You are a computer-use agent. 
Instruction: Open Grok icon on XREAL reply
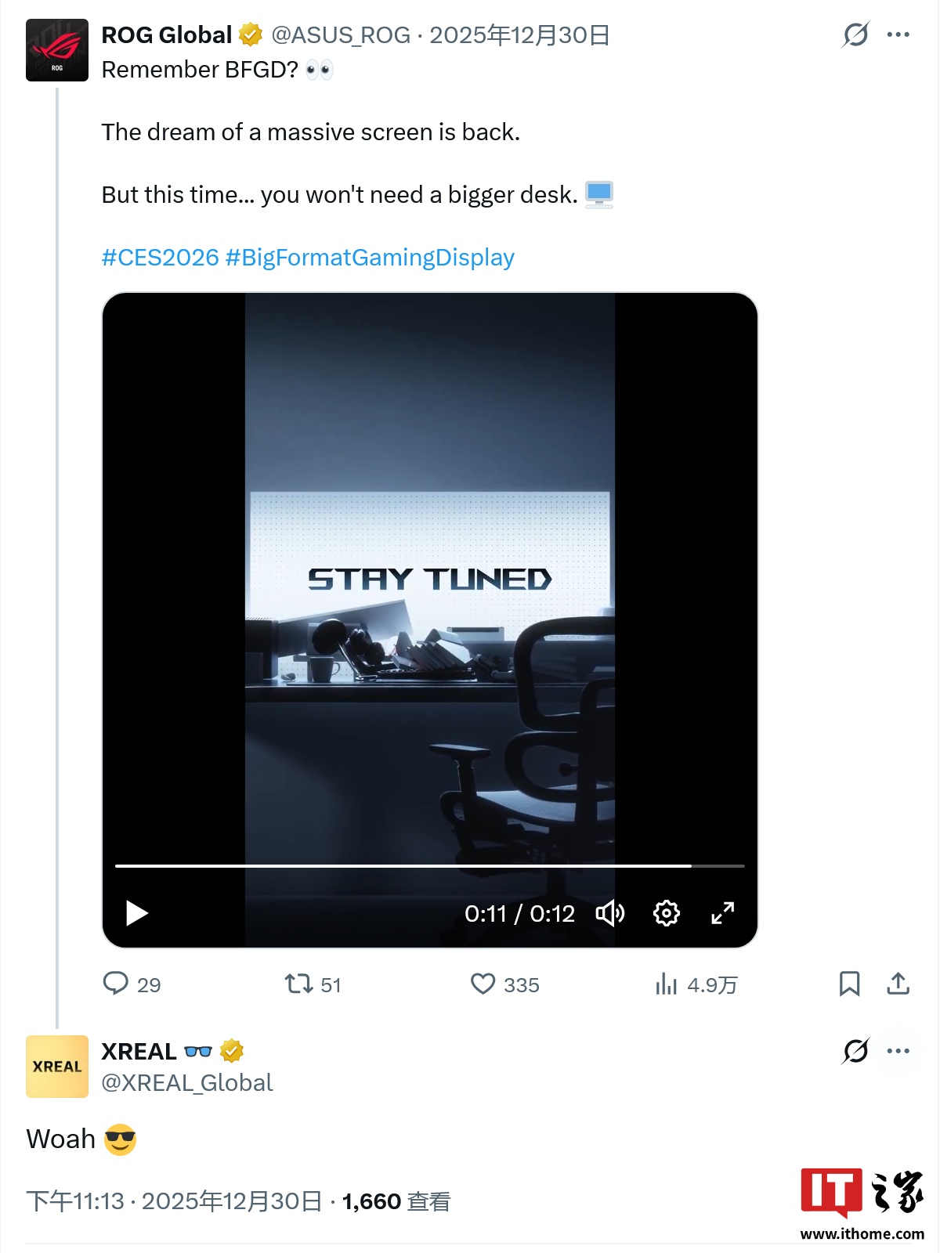(855, 1051)
